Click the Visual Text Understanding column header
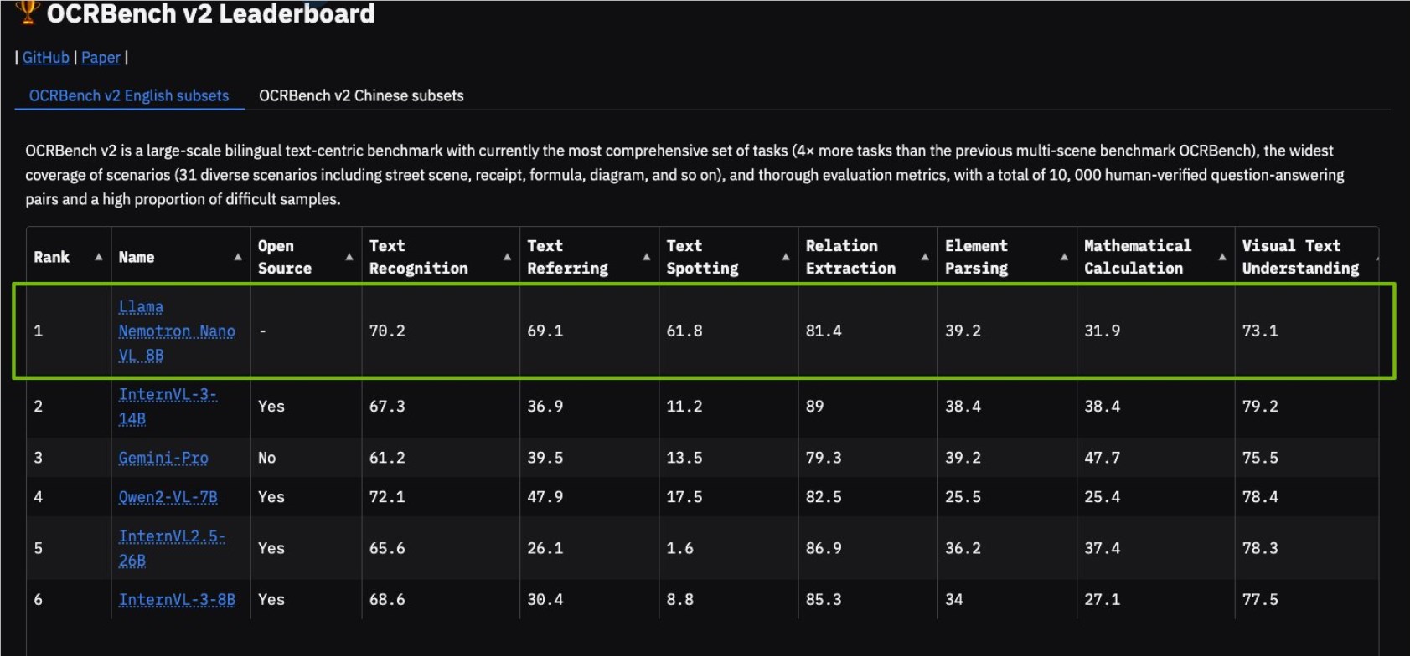The image size is (1410, 656). point(1300,257)
